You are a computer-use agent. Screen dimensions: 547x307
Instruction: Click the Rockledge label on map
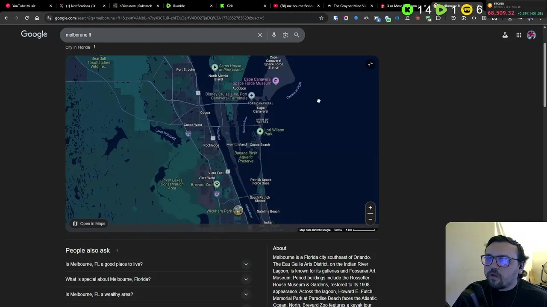[x=211, y=145]
